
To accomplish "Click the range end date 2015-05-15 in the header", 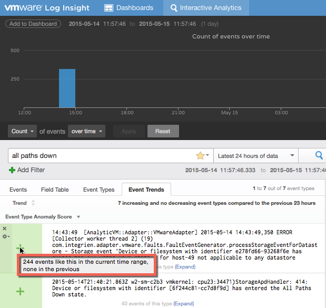I will tap(154, 24).
